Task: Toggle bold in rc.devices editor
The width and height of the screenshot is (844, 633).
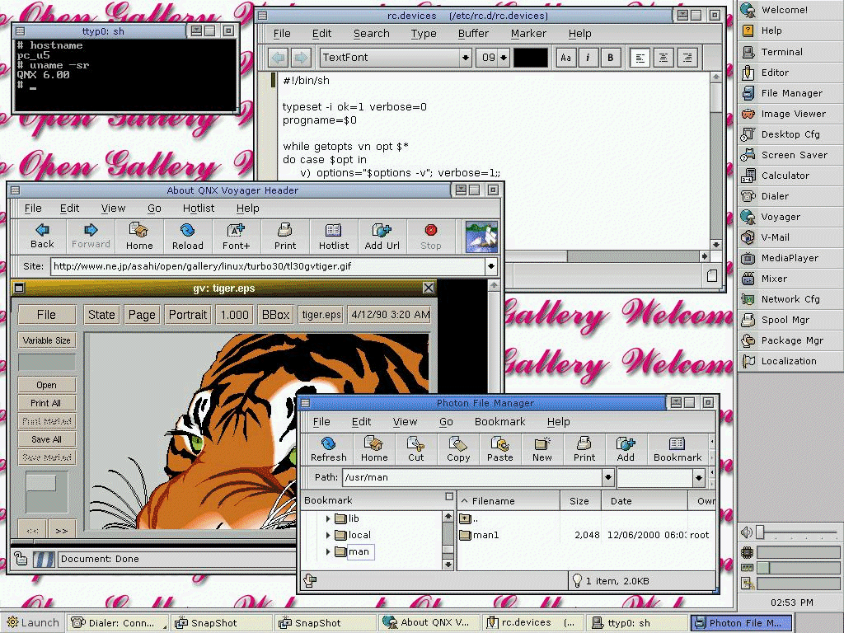Action: coord(610,58)
